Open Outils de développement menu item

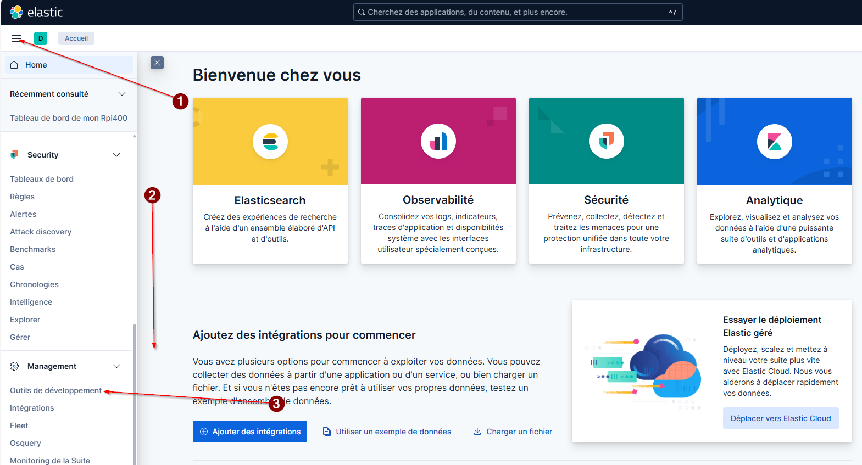[x=56, y=390]
